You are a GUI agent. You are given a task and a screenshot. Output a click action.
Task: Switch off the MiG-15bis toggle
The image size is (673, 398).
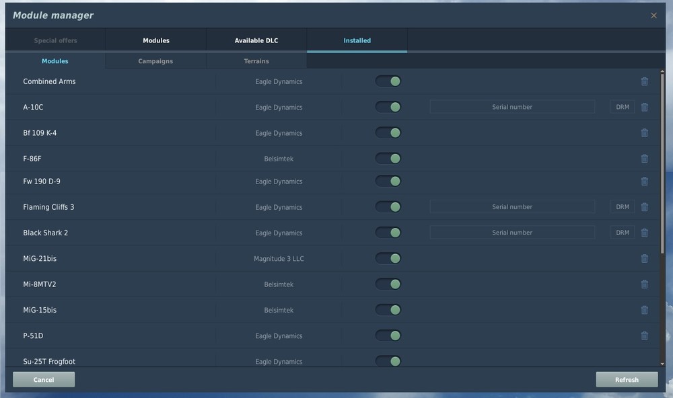[388, 310]
